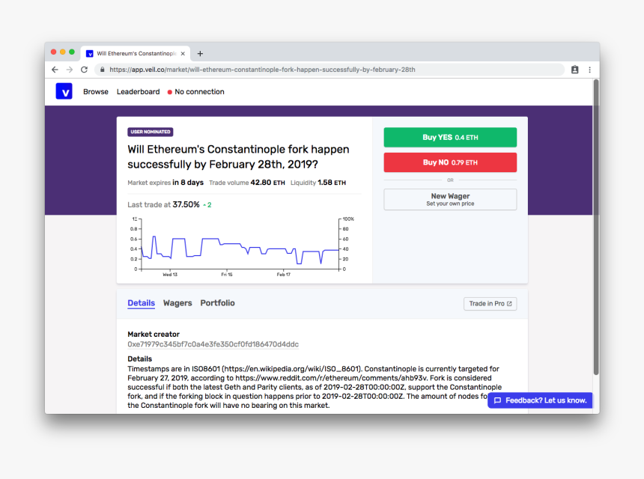Click the price history chart line

tap(240, 249)
